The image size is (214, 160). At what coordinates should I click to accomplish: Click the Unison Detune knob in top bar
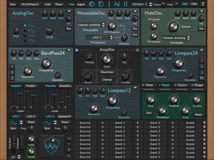pyautogui.click(x=163, y=4)
